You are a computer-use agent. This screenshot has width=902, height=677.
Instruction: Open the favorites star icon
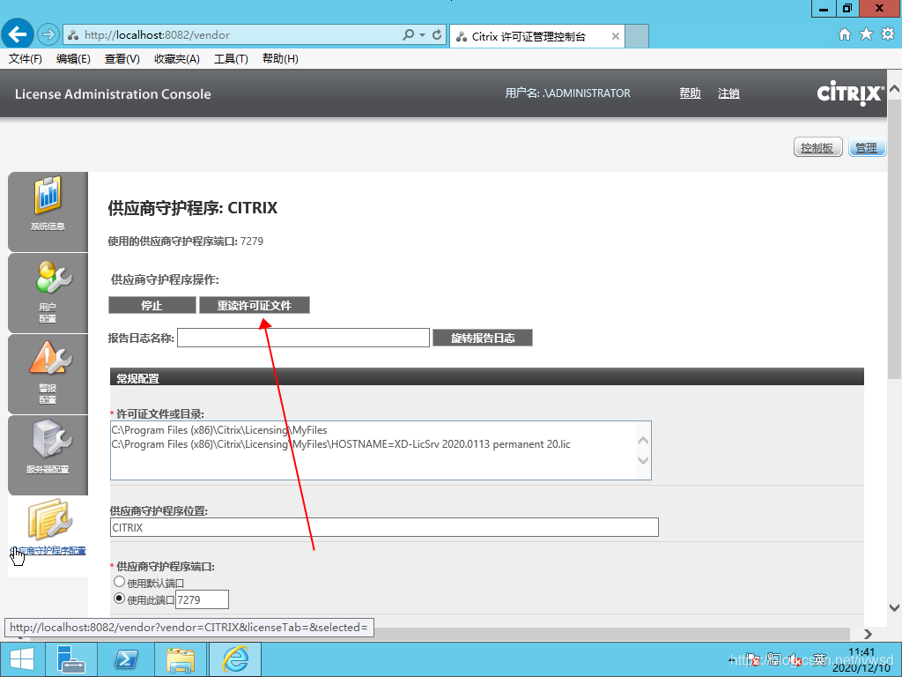(x=866, y=34)
